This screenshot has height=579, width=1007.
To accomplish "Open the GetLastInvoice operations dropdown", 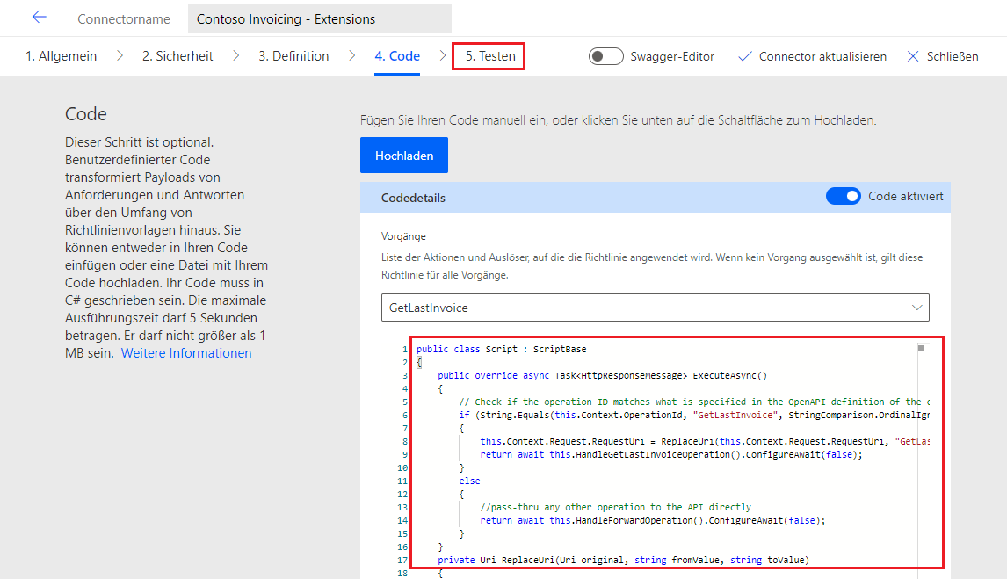I will coord(655,308).
